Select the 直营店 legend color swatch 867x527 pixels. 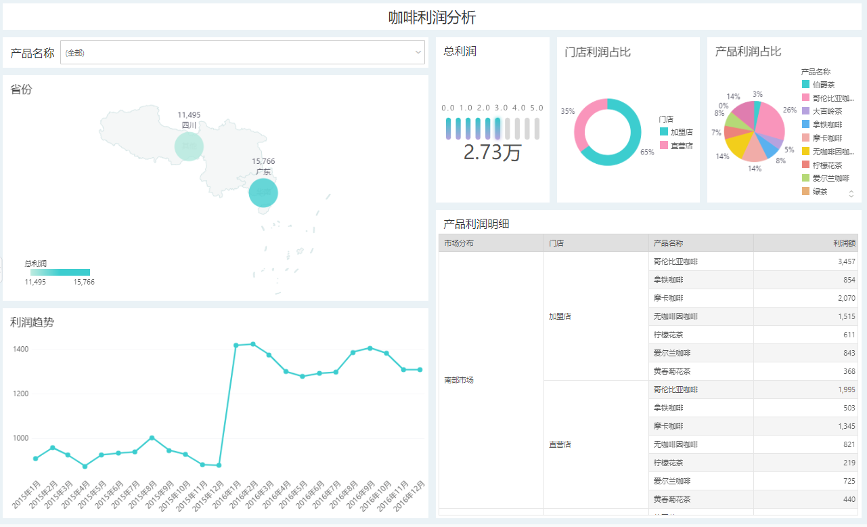(664, 146)
